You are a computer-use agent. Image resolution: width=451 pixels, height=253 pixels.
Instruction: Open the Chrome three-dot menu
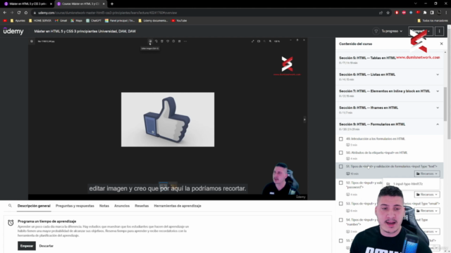(446, 13)
